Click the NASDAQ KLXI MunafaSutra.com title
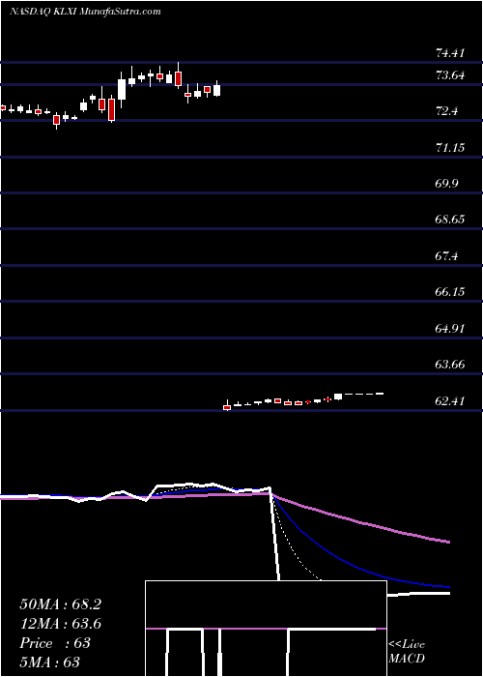This screenshot has width=483, height=677. tap(85, 12)
